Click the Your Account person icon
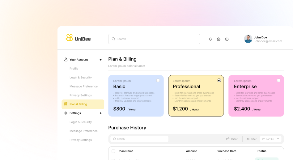Image resolution: width=293 pixels, height=160 pixels. tap(66, 59)
